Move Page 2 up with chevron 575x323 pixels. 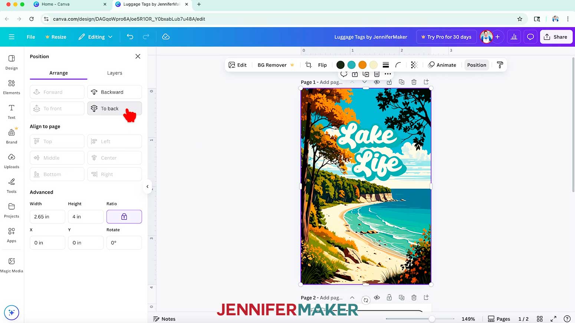tap(352, 297)
